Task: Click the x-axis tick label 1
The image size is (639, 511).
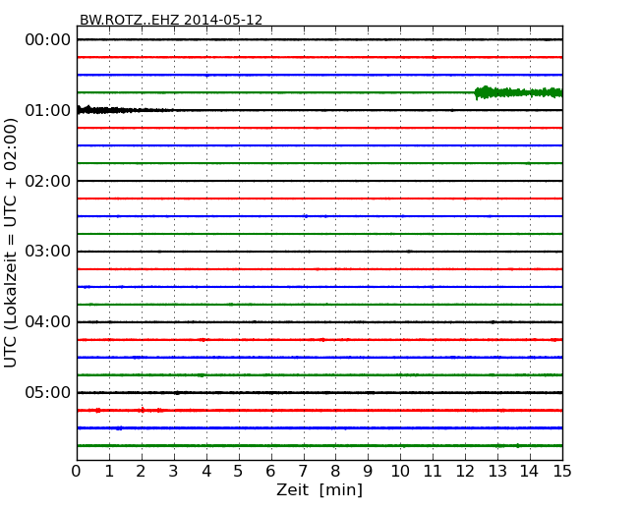Action: [109, 472]
